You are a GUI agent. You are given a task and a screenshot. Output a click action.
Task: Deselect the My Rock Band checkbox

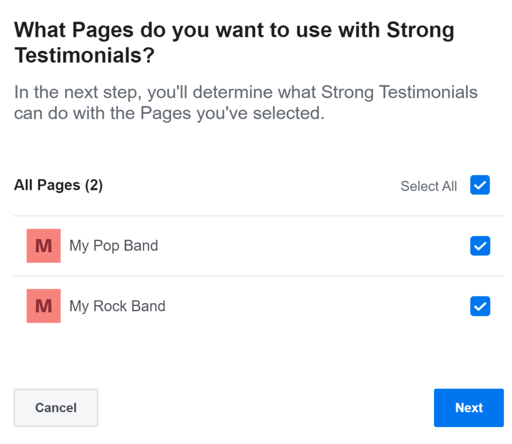(x=480, y=306)
